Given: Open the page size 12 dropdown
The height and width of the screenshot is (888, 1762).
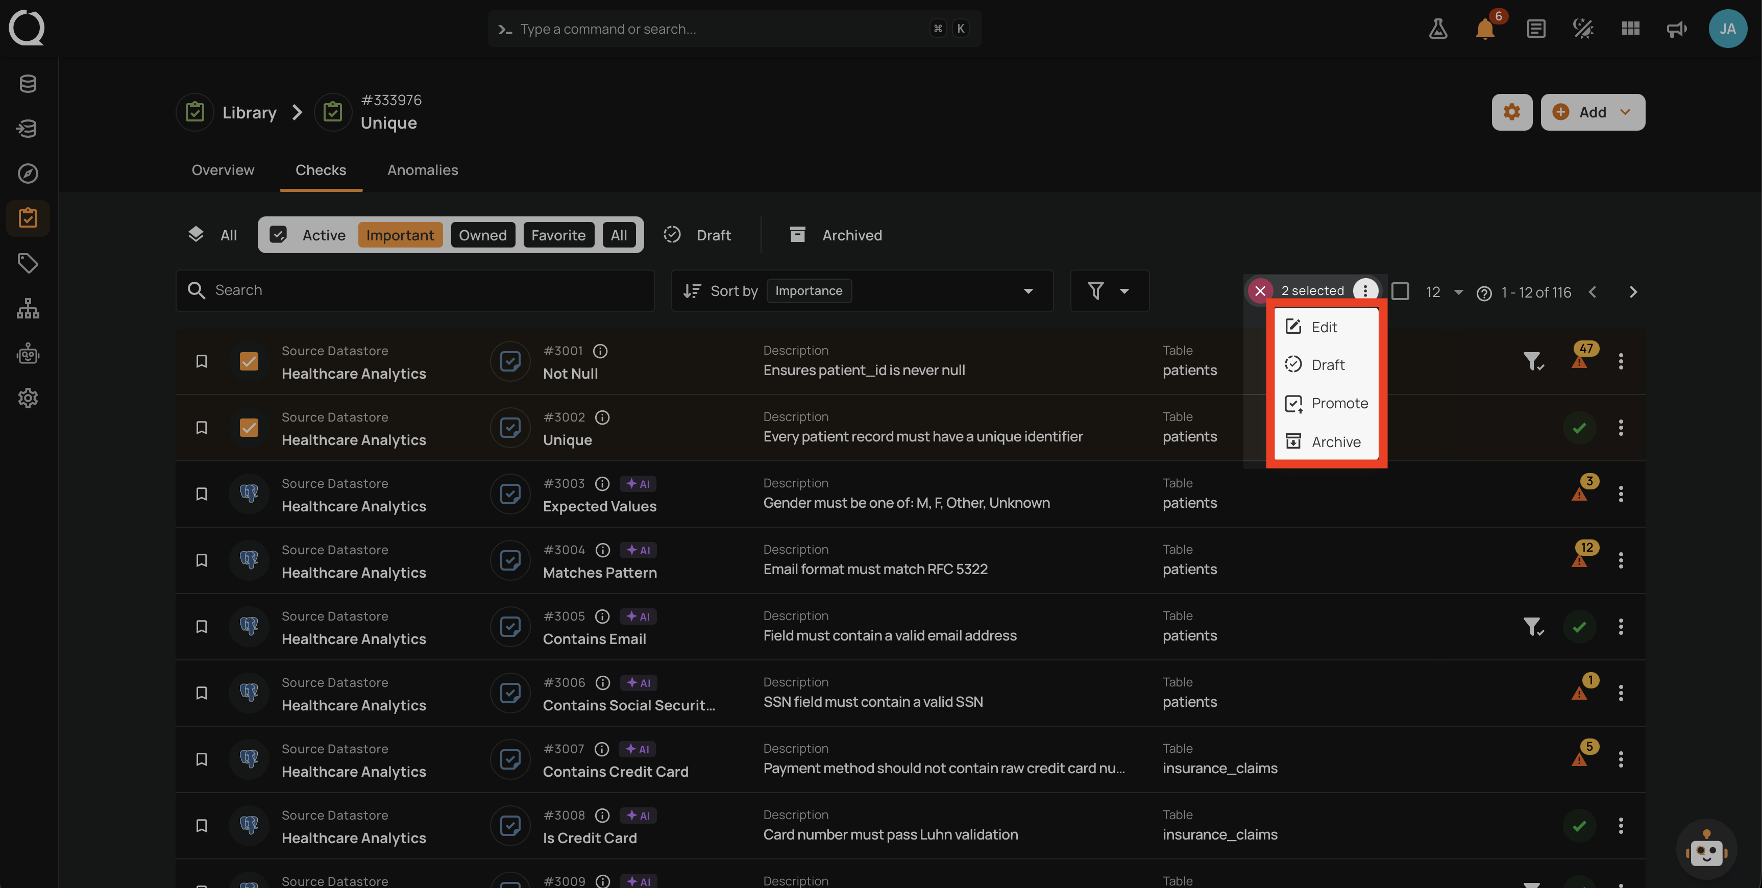Looking at the screenshot, I should click(1444, 292).
